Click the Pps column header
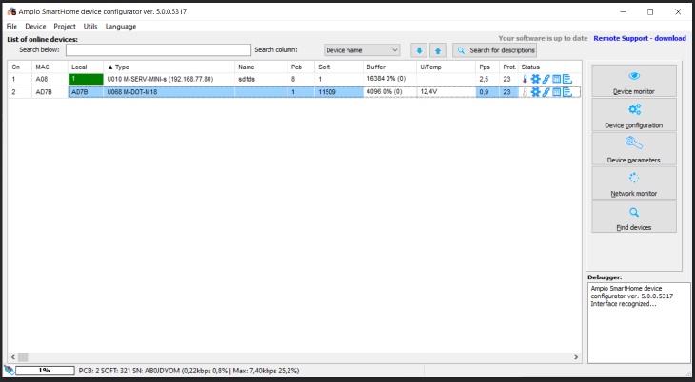This screenshot has height=382, width=695. pos(487,67)
